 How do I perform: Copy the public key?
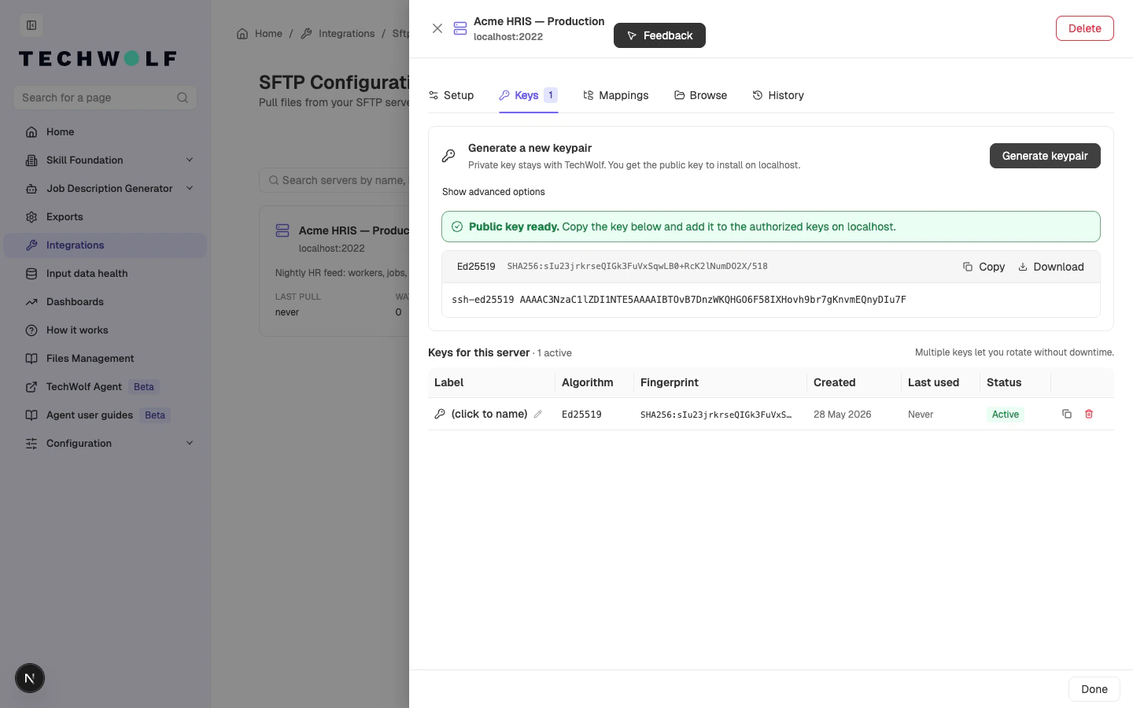coord(984,267)
